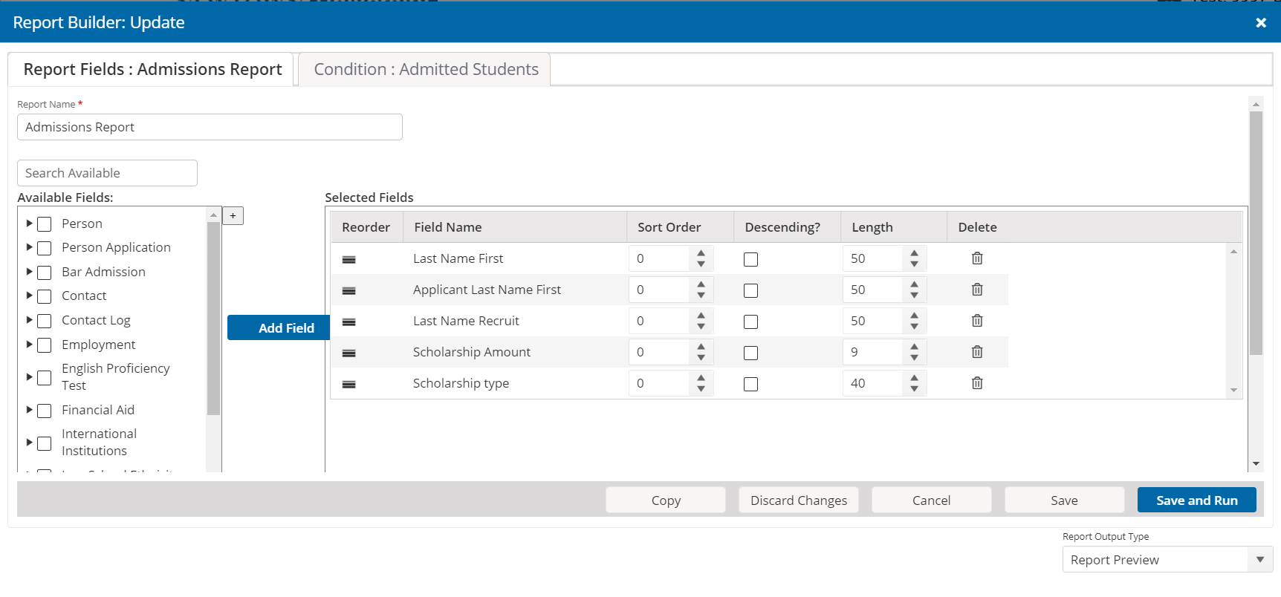Click the plus expand-all button

[x=233, y=216]
